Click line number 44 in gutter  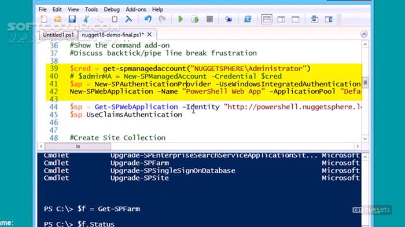[x=54, y=107]
